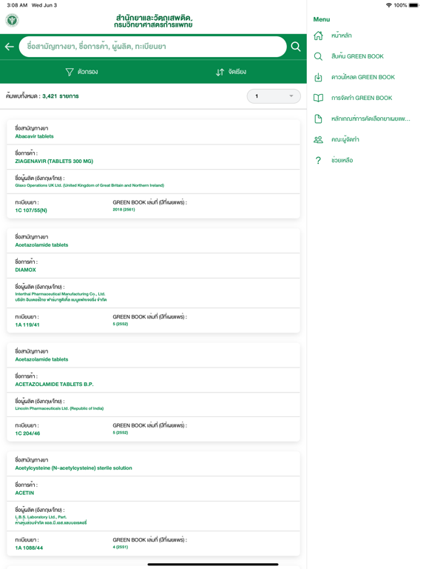Click L.B.S. Laboratory Ltd., Part. manufacturer
This screenshot has width=426, height=569.
(41, 517)
